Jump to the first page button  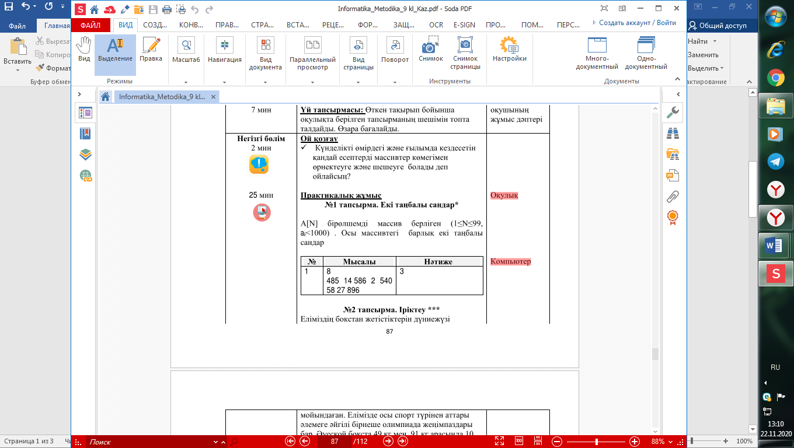pos(290,442)
